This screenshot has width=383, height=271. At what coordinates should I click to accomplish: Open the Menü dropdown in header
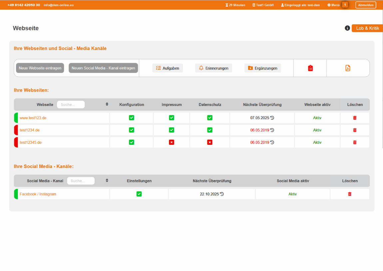333,5
